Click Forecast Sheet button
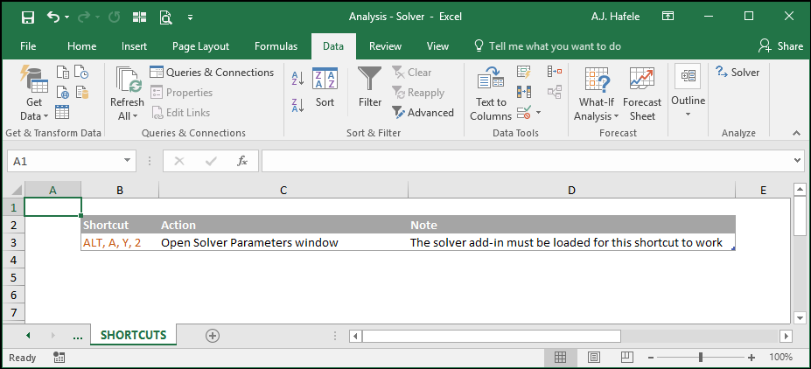Viewport: 811px width, 369px height. [642, 94]
